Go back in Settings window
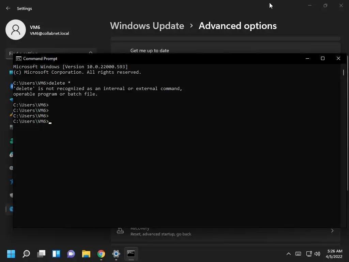Image resolution: width=349 pixels, height=262 pixels. pyautogui.click(x=8, y=8)
